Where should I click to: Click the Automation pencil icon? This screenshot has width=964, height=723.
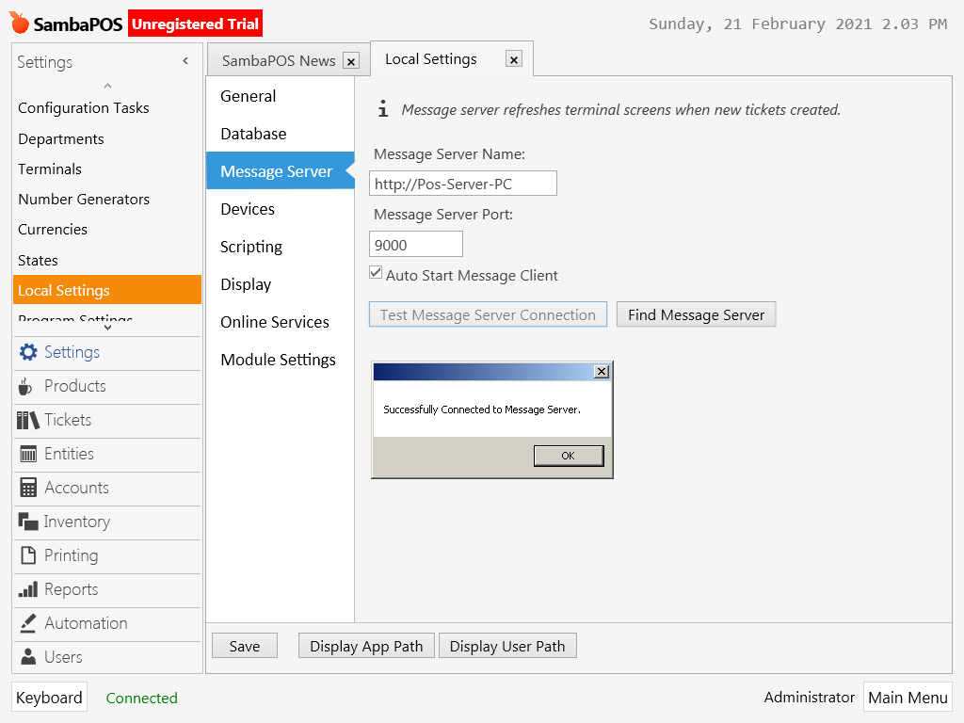pos(28,623)
